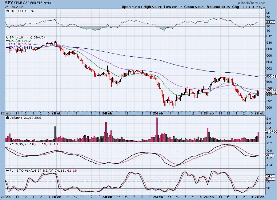
Task: Click the 61.18 stochastic %D axis tag
Action: click(x=270, y=179)
